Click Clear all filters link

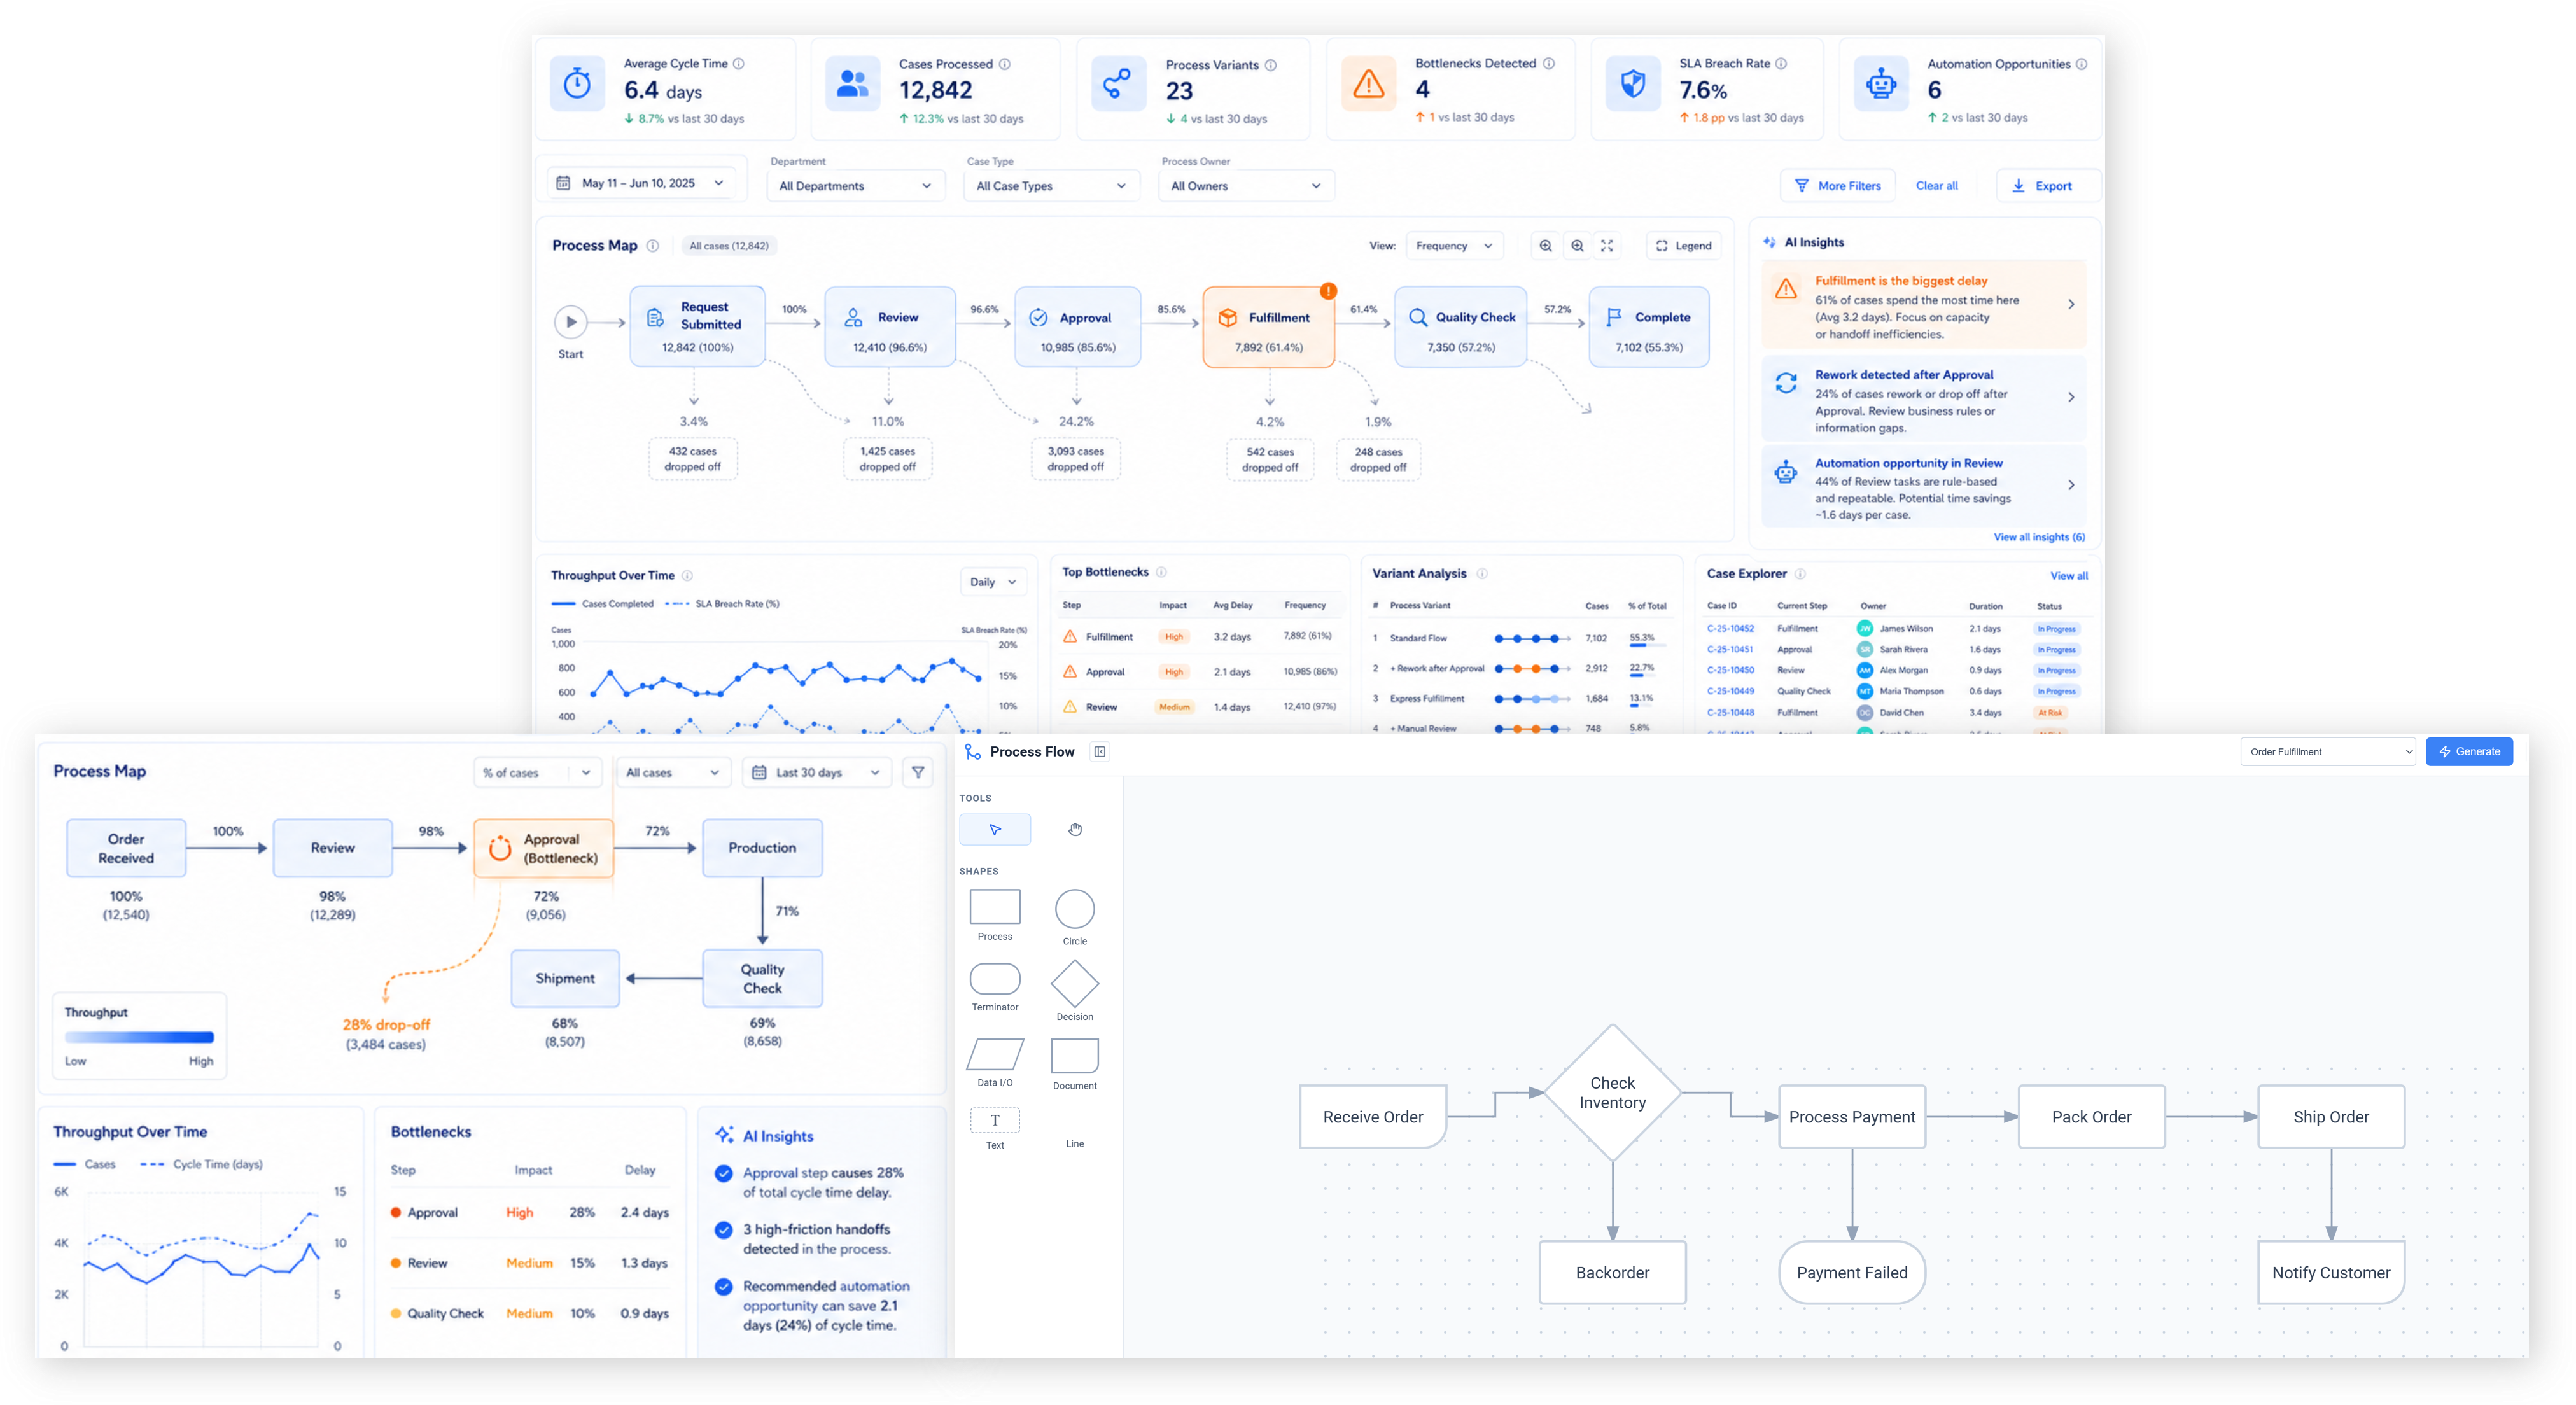click(1937, 186)
